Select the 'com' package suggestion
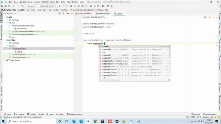Image resolution: width=221 pixels, height=124 pixels. click(x=134, y=52)
